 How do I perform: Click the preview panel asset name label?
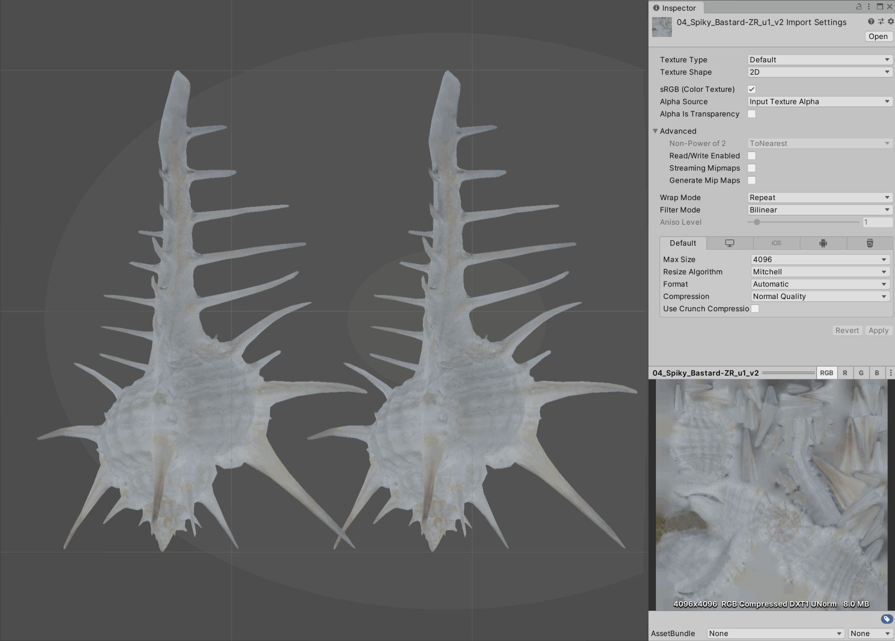(x=706, y=373)
